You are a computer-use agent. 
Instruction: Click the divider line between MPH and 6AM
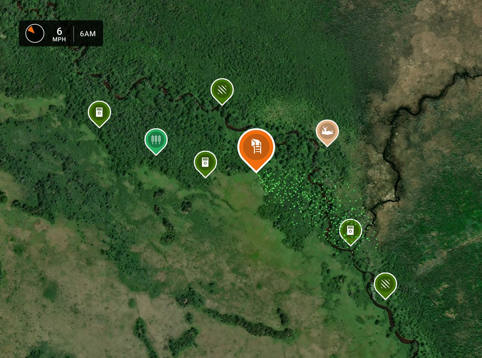coord(74,34)
